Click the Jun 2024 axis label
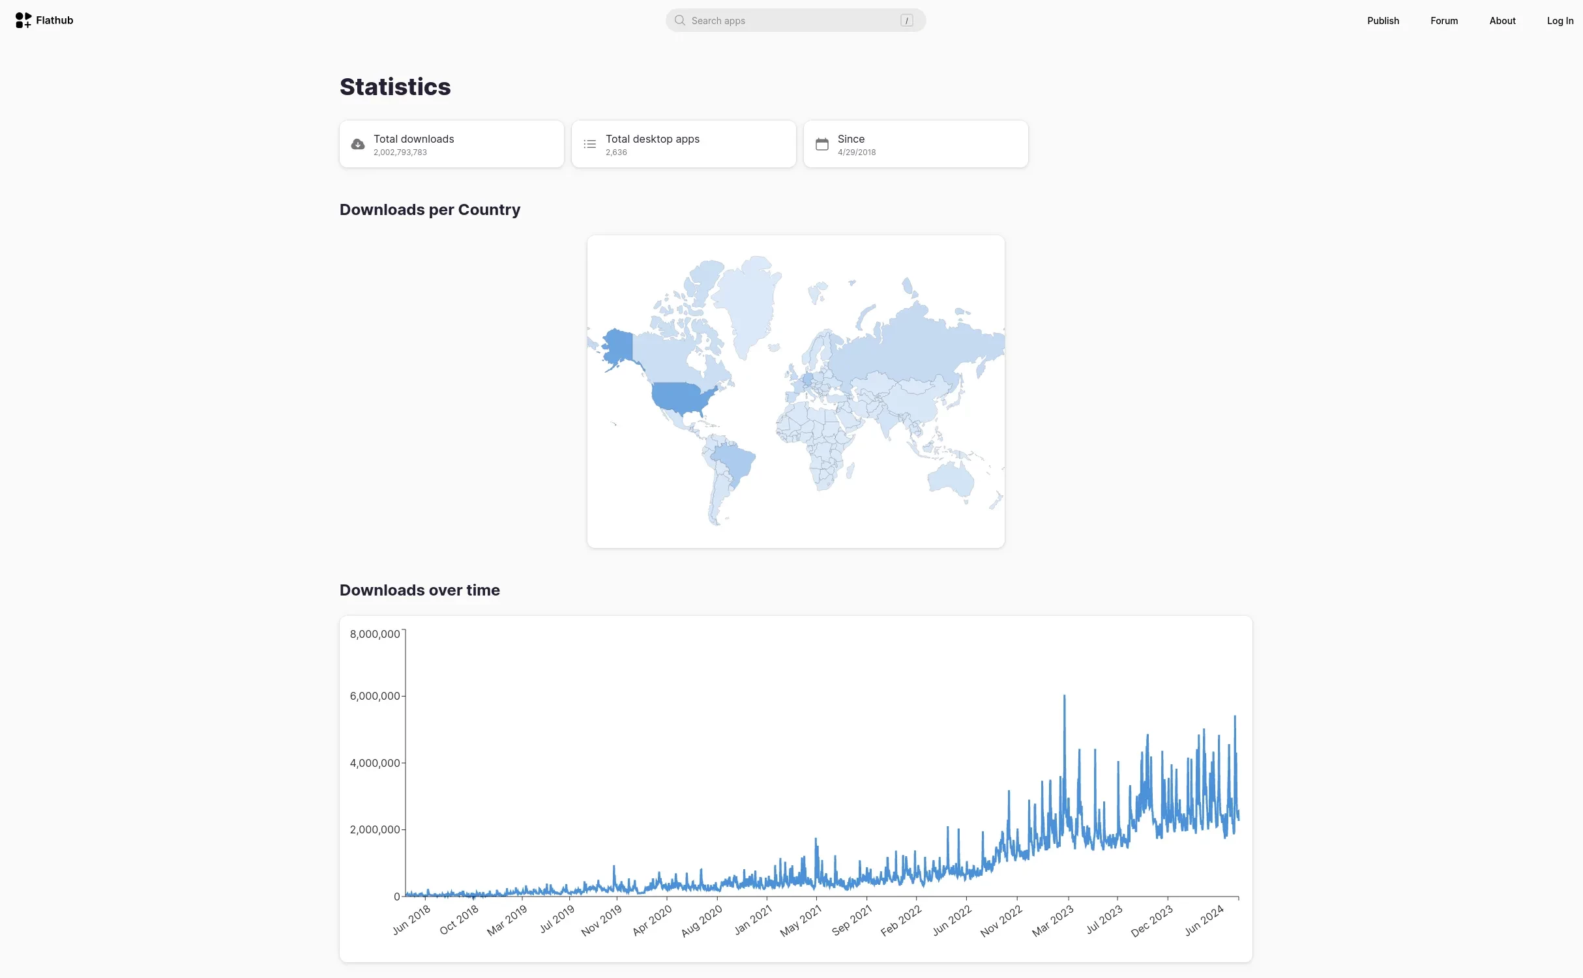 coord(1204,920)
